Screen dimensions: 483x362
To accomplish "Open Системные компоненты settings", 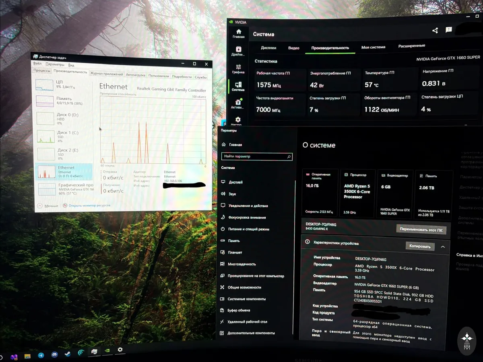I will pos(243,299).
